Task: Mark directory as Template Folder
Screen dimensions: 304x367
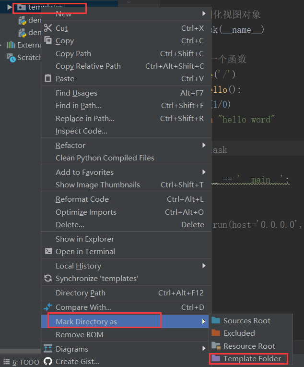Action: pos(250,358)
